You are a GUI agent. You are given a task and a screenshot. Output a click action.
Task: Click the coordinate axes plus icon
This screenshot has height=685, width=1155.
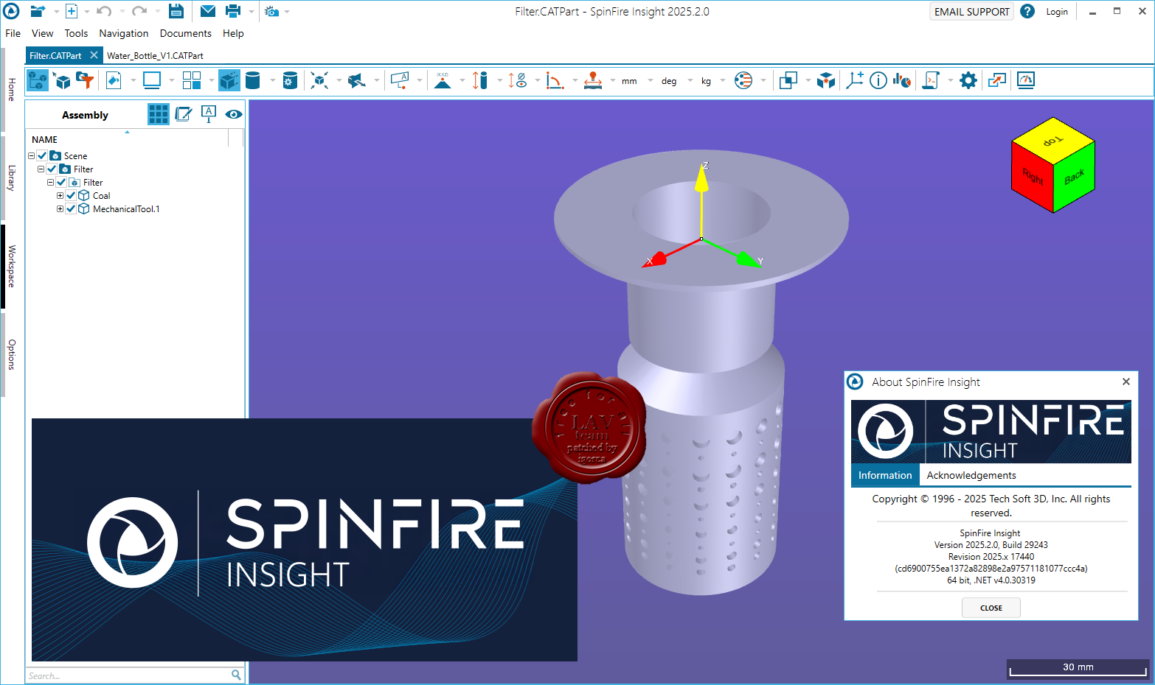point(855,80)
